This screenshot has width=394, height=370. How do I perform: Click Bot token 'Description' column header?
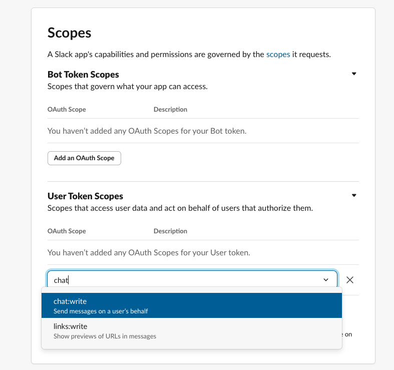[170, 110]
